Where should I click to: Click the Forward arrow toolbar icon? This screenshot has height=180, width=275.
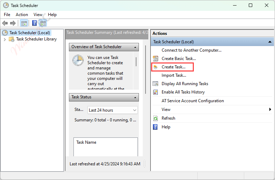click(13, 23)
